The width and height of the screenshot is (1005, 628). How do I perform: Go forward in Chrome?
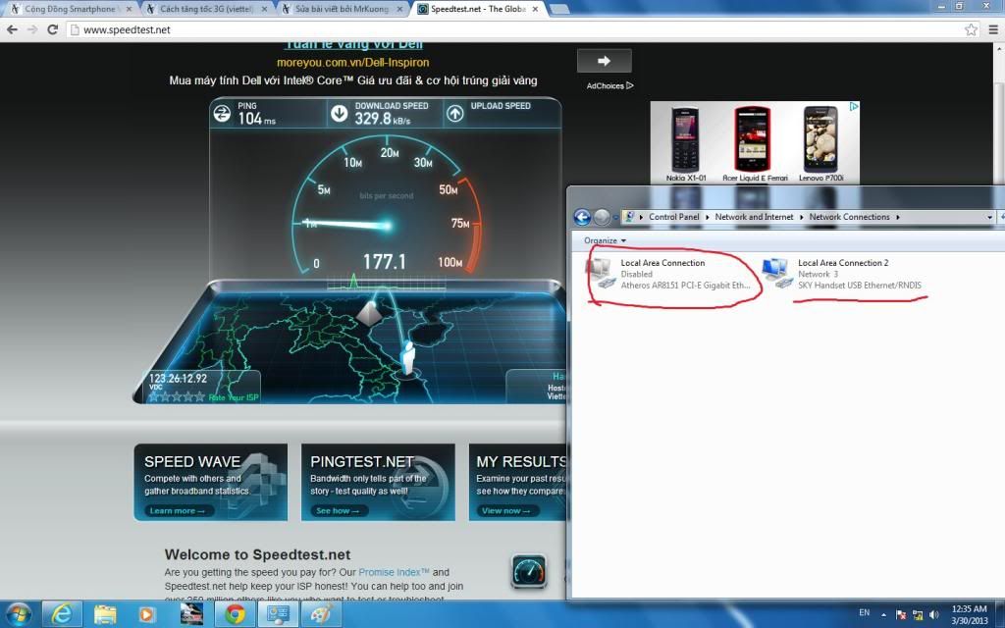(32, 29)
